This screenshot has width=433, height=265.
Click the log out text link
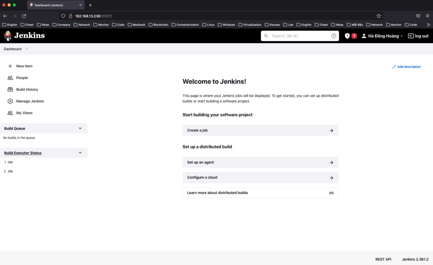click(422, 36)
